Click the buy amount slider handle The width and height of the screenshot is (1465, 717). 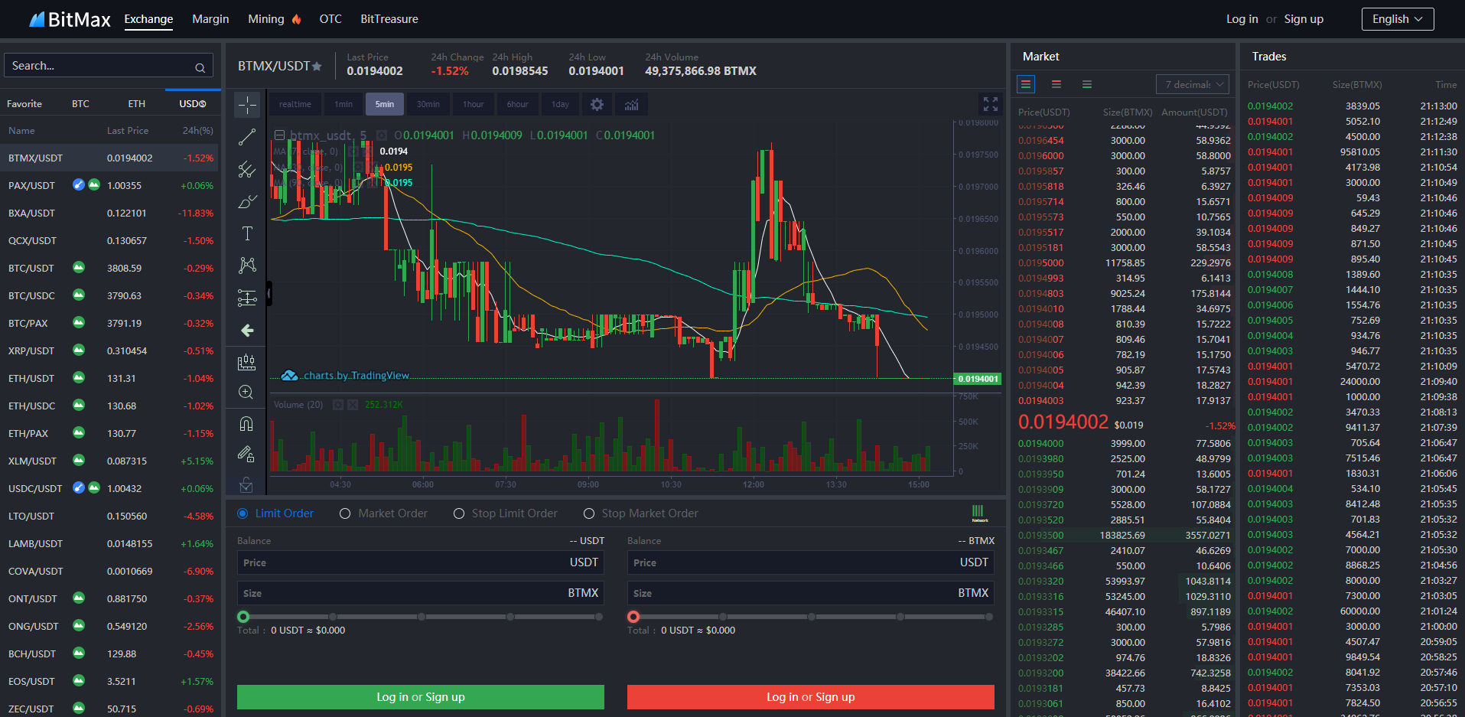click(x=243, y=617)
